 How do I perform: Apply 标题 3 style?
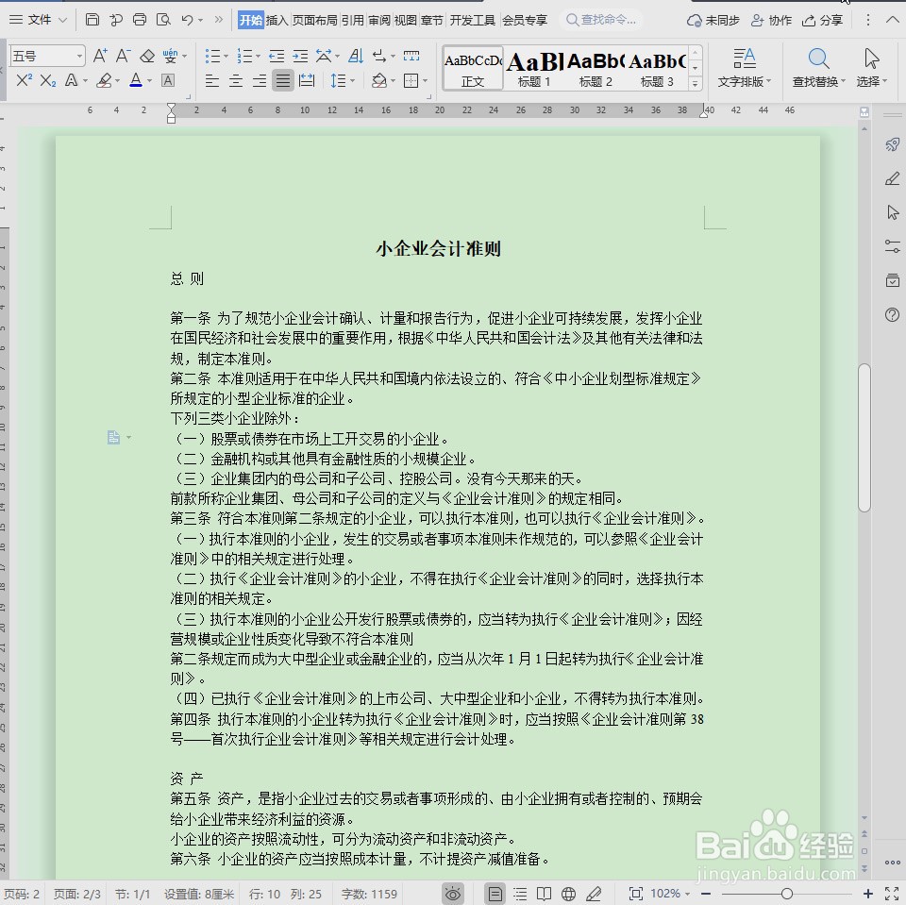coord(657,68)
